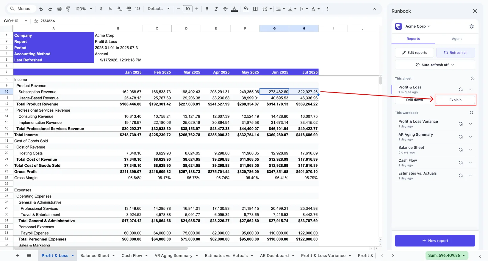Click the info icon beside This sheet

[473, 79]
